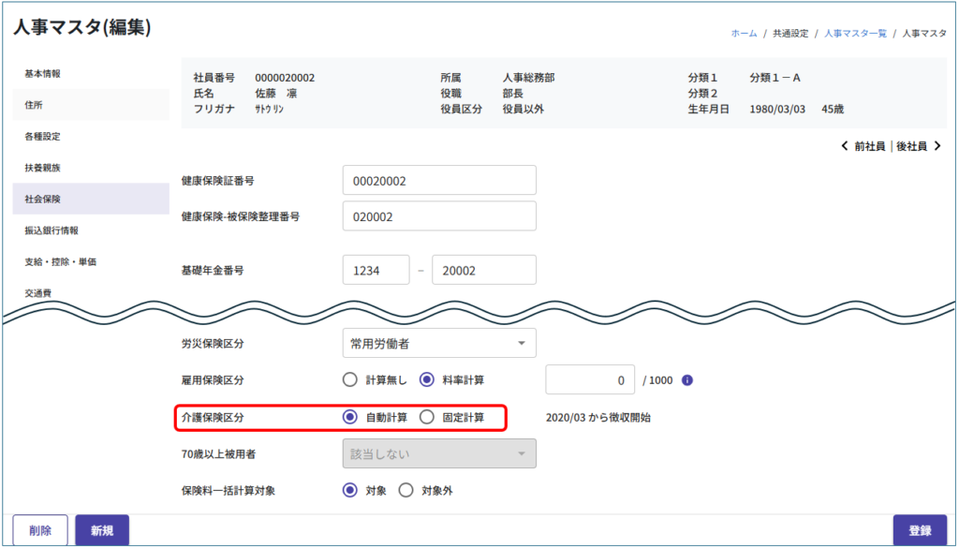Viewport: 959px width, 549px height.
Task: Click the 削除 button
Action: [40, 530]
